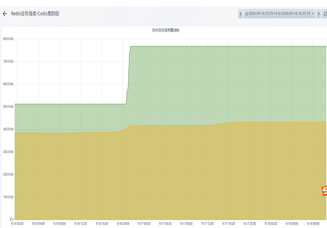The width and height of the screenshot is (327, 228).
Task: Click the 9/17 12:00 x-axis tick label
Action: (x=208, y=223)
